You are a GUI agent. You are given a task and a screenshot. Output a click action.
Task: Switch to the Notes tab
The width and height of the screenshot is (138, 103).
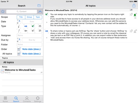coord(5,99)
